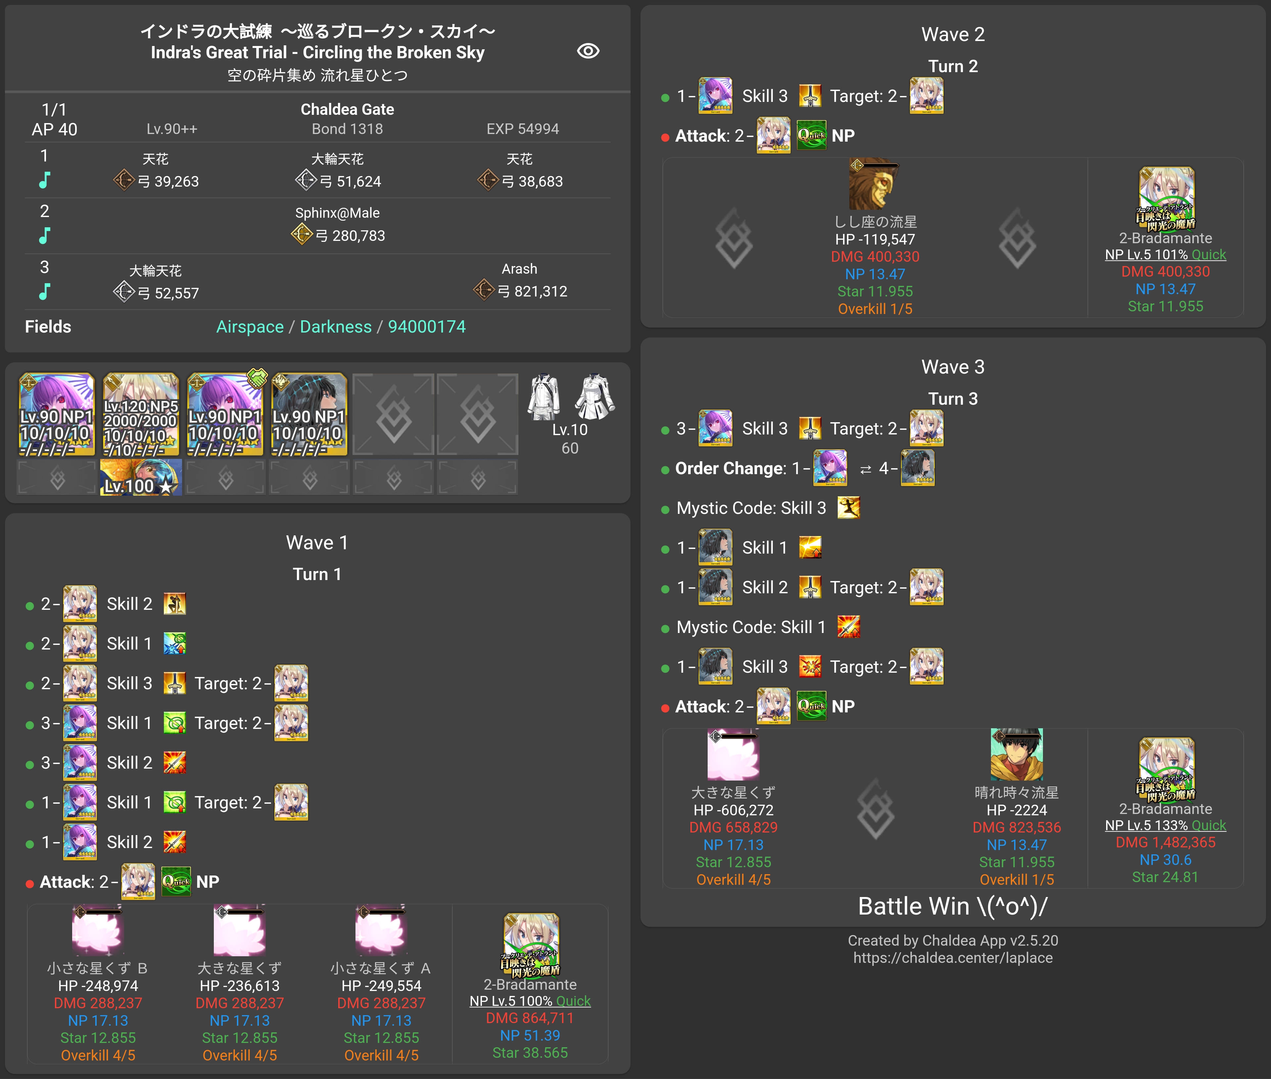Click Bradamante NP card image in Wave 1 result
Image resolution: width=1271 pixels, height=1079 pixels.
tap(531, 945)
